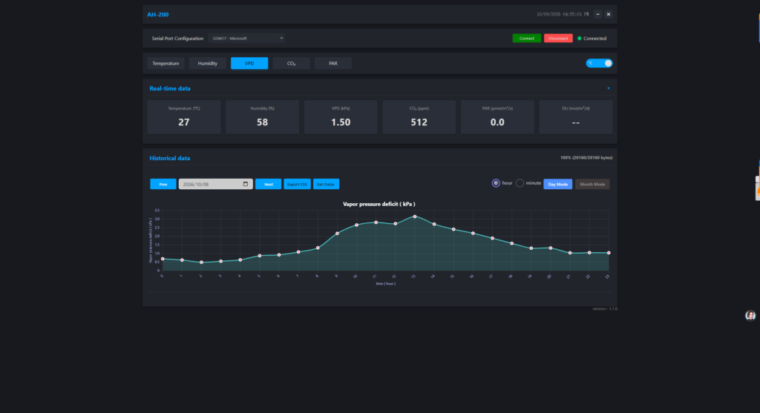The image size is (760, 413).
Task: Click the peak data point at hour 13
Action: click(x=415, y=217)
